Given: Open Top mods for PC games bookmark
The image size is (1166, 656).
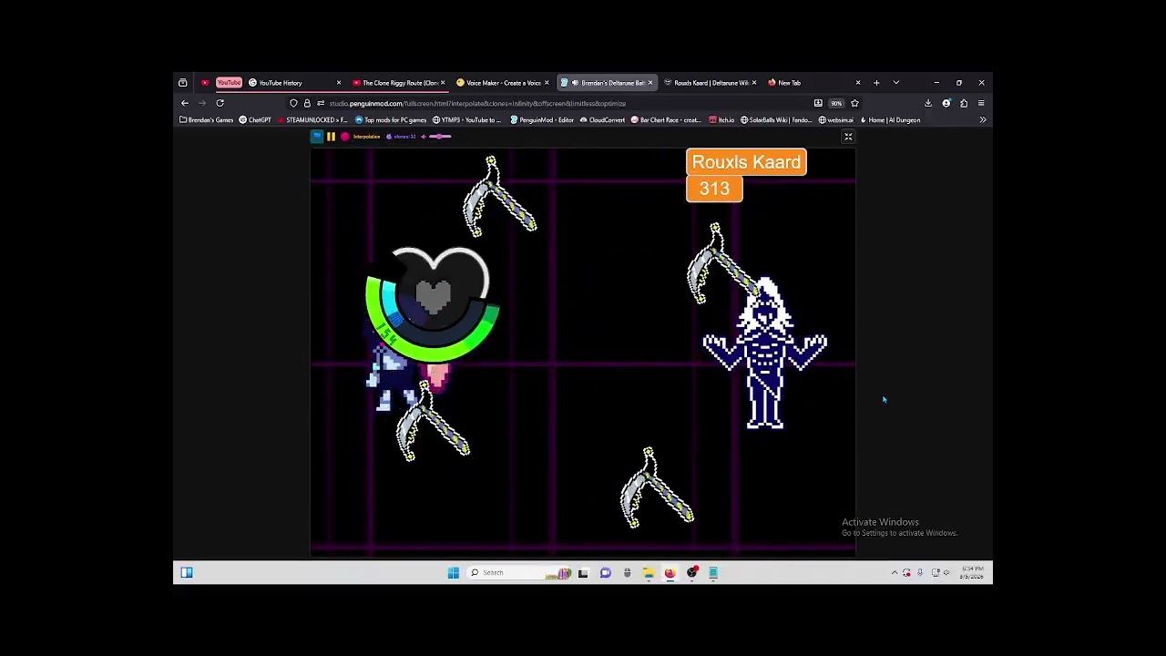Looking at the screenshot, I should [x=391, y=120].
